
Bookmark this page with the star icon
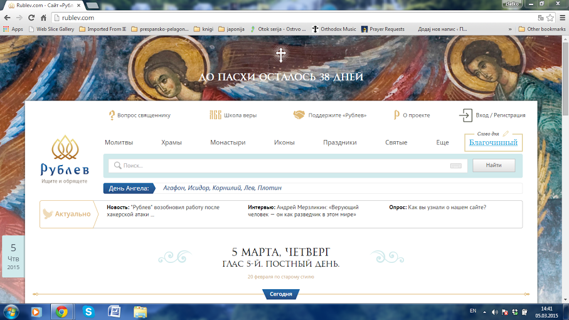click(x=550, y=18)
